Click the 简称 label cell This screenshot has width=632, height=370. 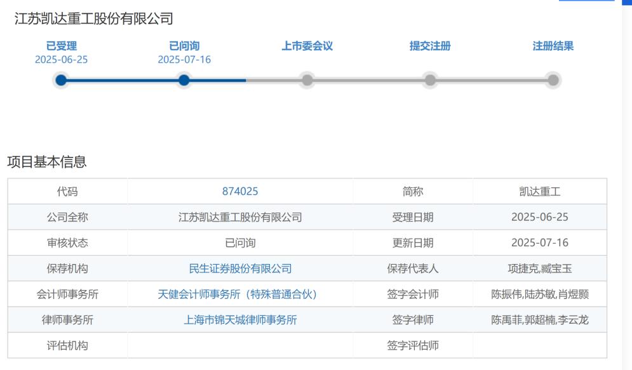[413, 191]
